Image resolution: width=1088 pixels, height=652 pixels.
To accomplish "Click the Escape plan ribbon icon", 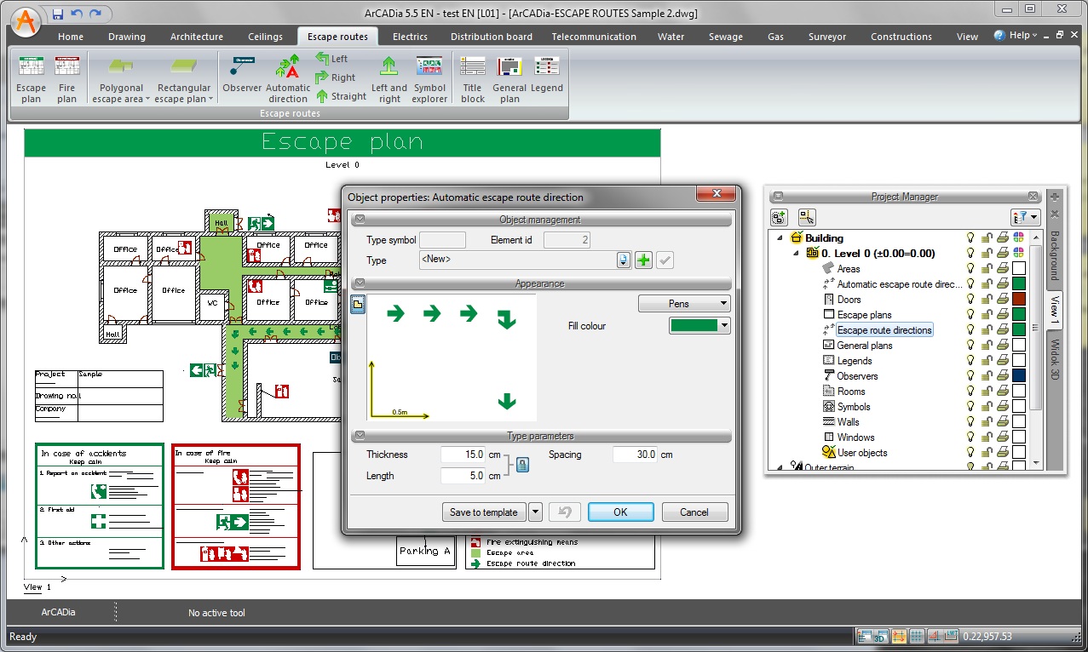I will pos(32,78).
